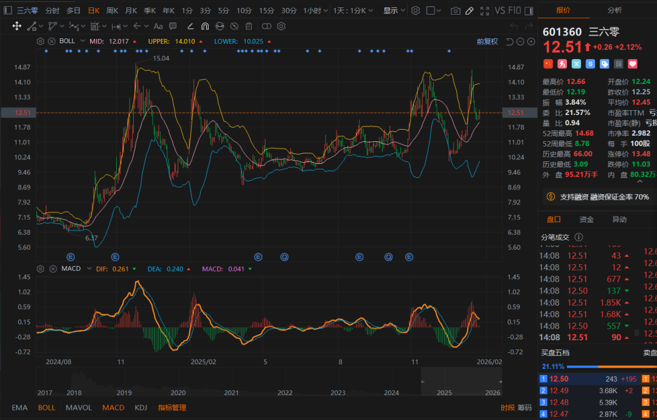Click the 指标管理 indicator management link

pyautogui.click(x=172, y=408)
